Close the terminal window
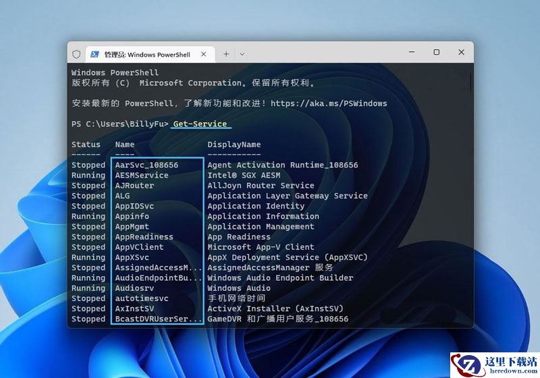The image size is (540, 378). pyautogui.click(x=462, y=52)
